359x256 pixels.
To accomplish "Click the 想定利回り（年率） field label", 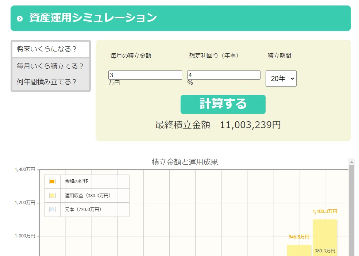I will [214, 56].
